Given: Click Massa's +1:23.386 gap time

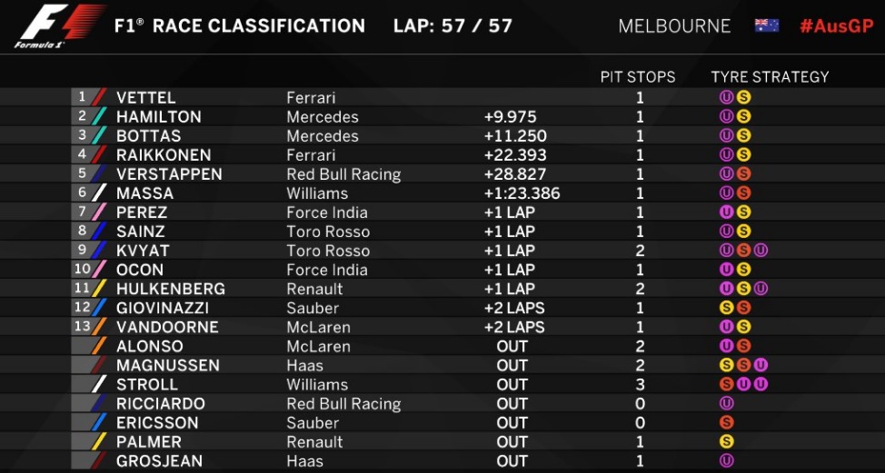Looking at the screenshot, I should coord(522,193).
